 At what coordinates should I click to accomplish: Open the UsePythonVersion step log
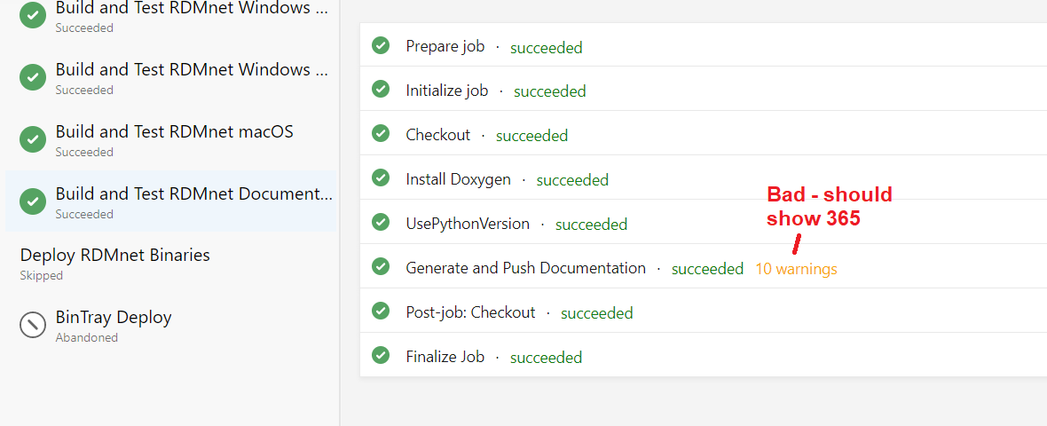pyautogui.click(x=468, y=224)
